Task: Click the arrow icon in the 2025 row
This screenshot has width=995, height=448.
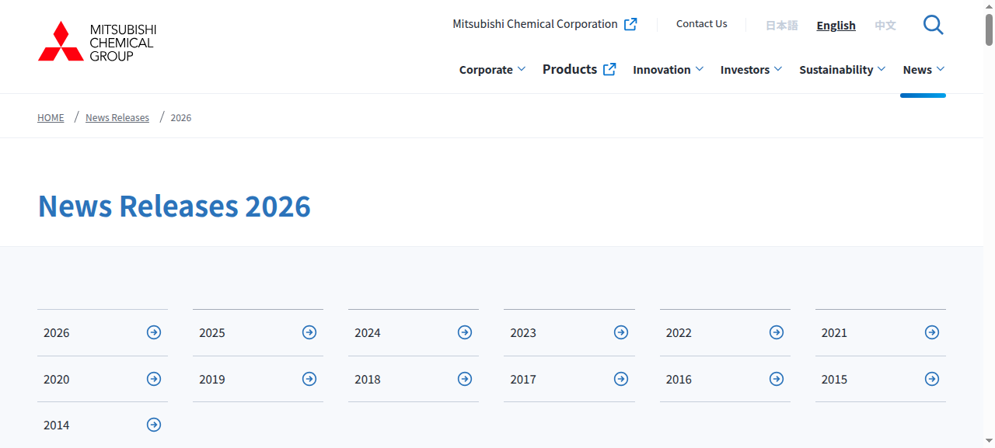Action: coord(309,332)
